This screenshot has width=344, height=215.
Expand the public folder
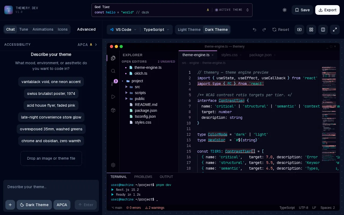coord(126,99)
